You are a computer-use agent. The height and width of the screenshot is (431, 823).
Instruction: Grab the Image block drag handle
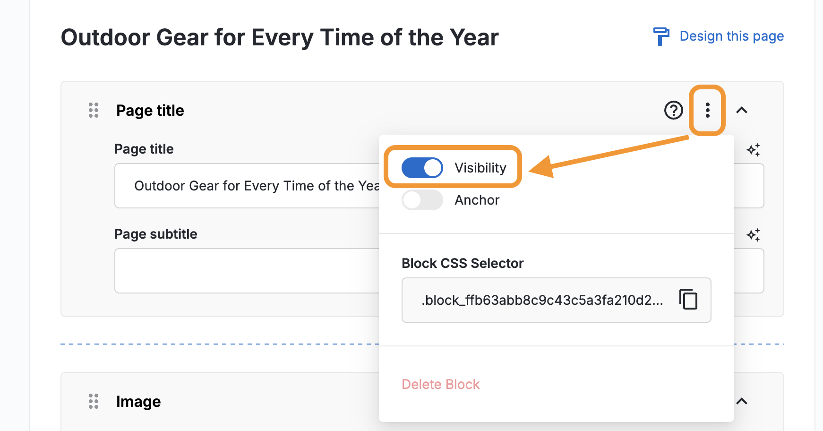pos(94,401)
